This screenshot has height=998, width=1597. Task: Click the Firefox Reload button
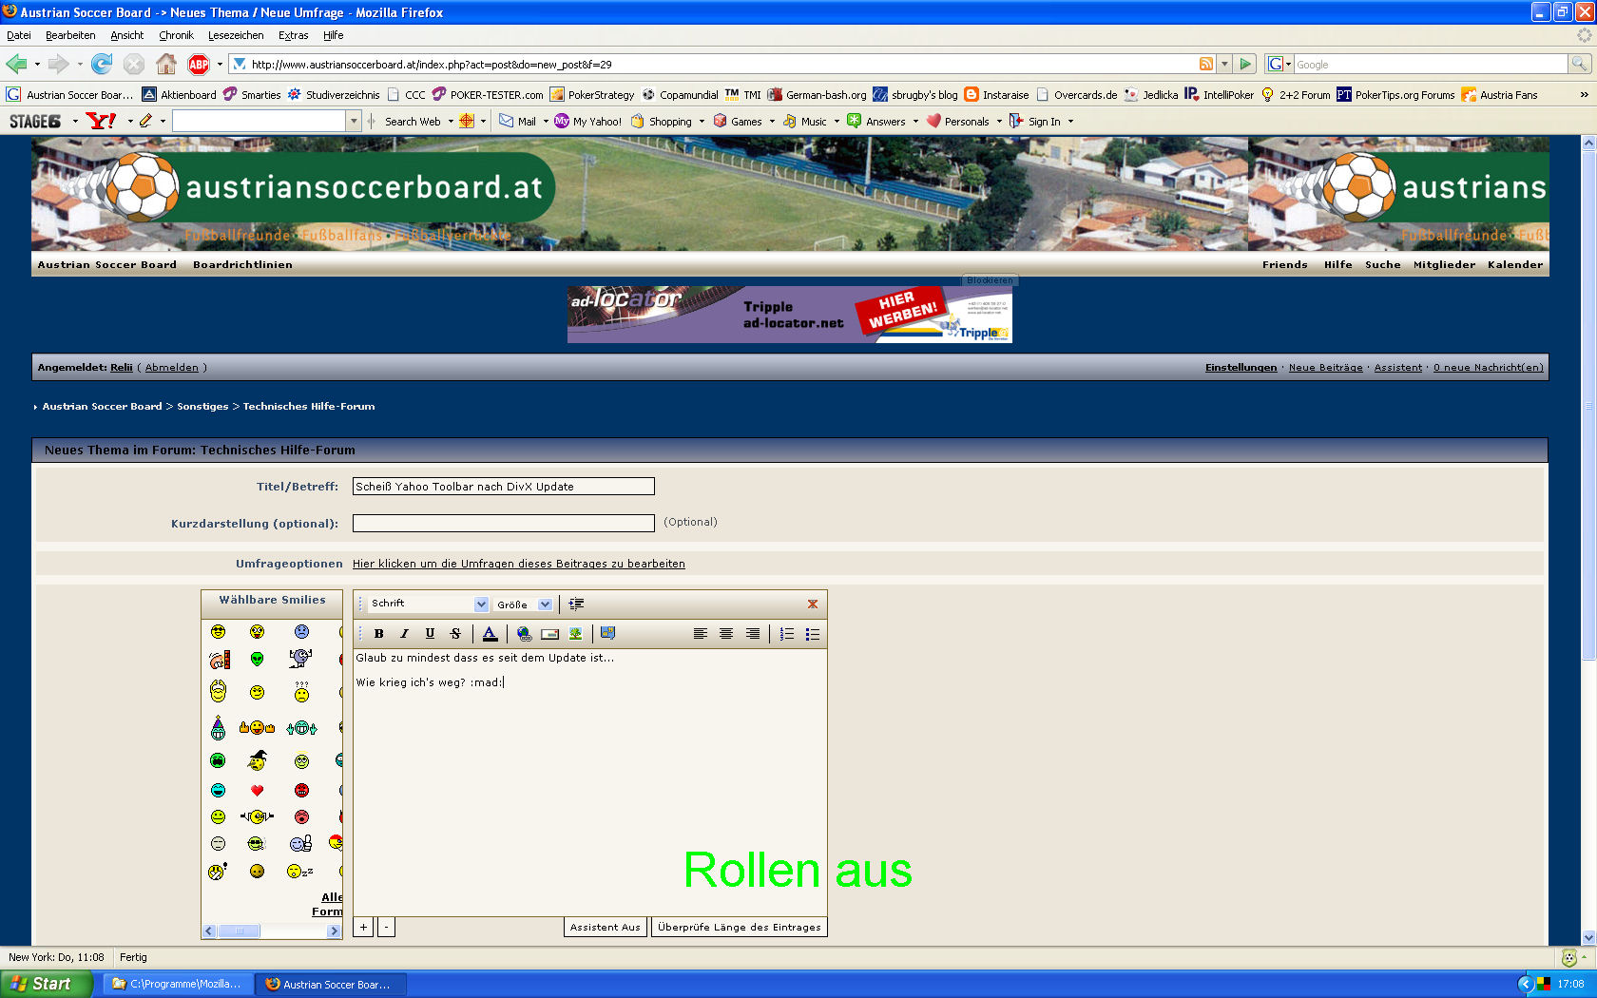pos(102,64)
